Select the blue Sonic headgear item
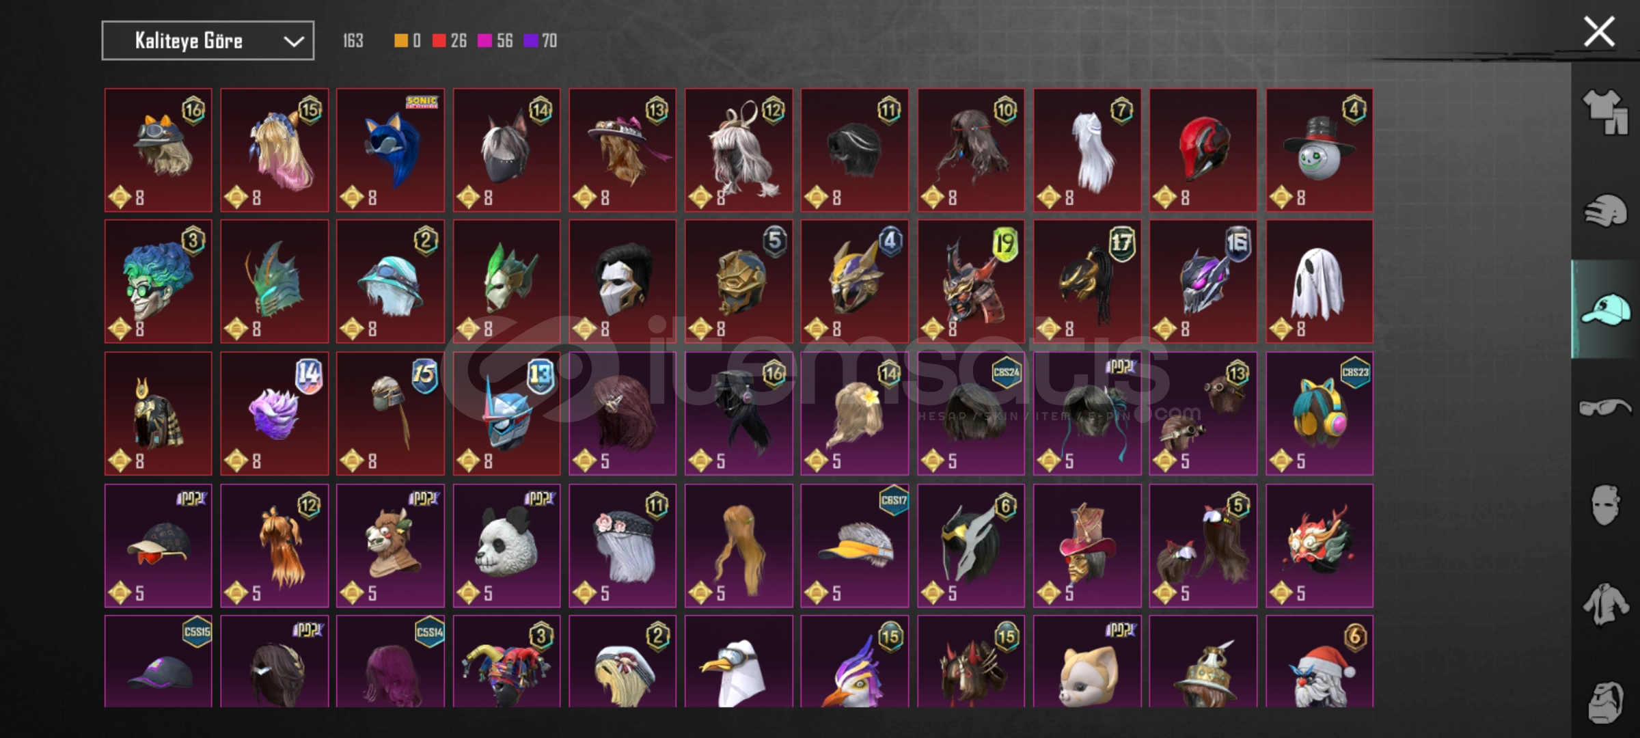The image size is (1640, 738). click(x=390, y=150)
